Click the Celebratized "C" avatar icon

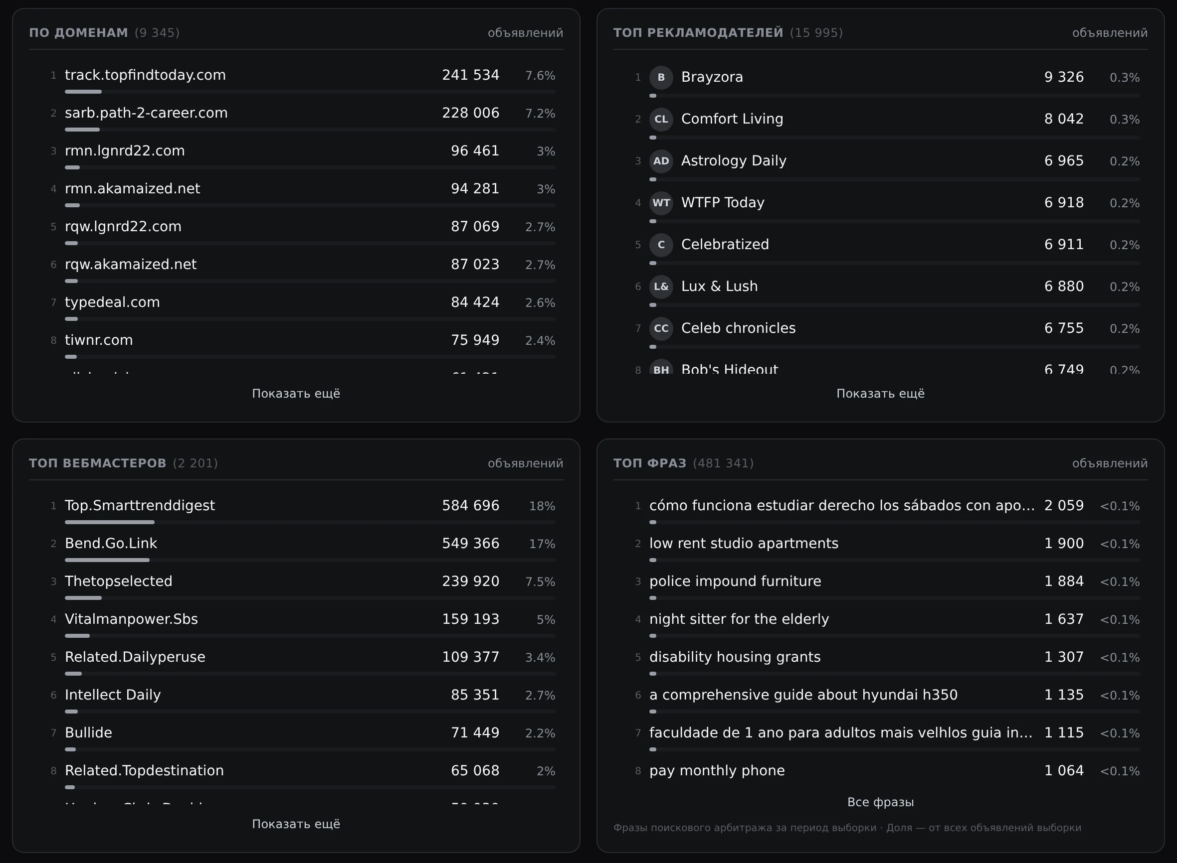click(661, 245)
